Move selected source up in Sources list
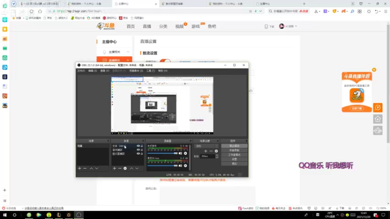The height and width of the screenshot is (219, 390). 132,168
